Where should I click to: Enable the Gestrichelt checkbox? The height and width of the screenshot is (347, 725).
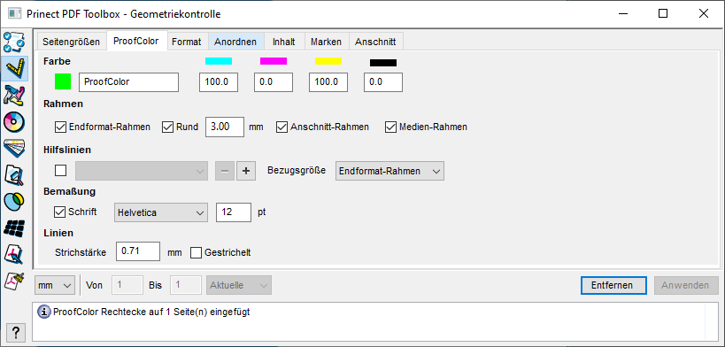coord(196,253)
